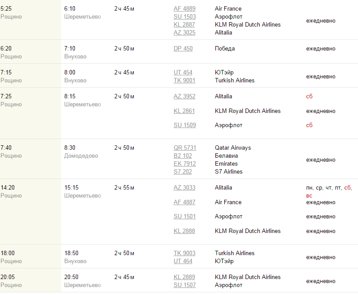
Task: Click flight AZ 3033 link
Action: click(x=184, y=188)
